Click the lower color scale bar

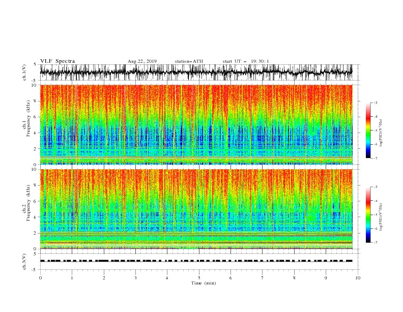(x=368, y=215)
